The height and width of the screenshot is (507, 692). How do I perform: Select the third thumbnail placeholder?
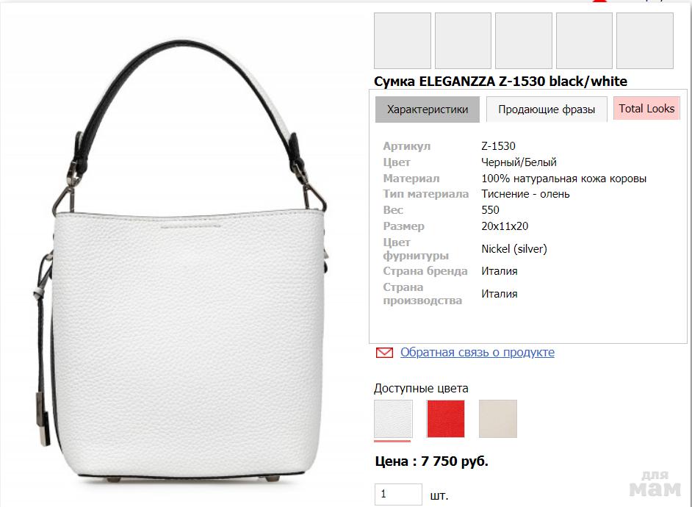(x=524, y=40)
